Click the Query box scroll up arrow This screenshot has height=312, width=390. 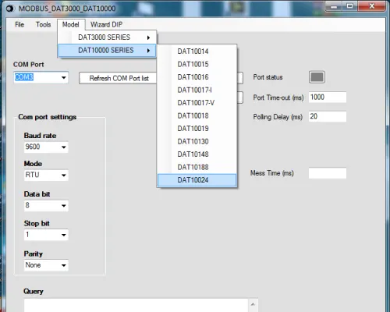(x=253, y=304)
